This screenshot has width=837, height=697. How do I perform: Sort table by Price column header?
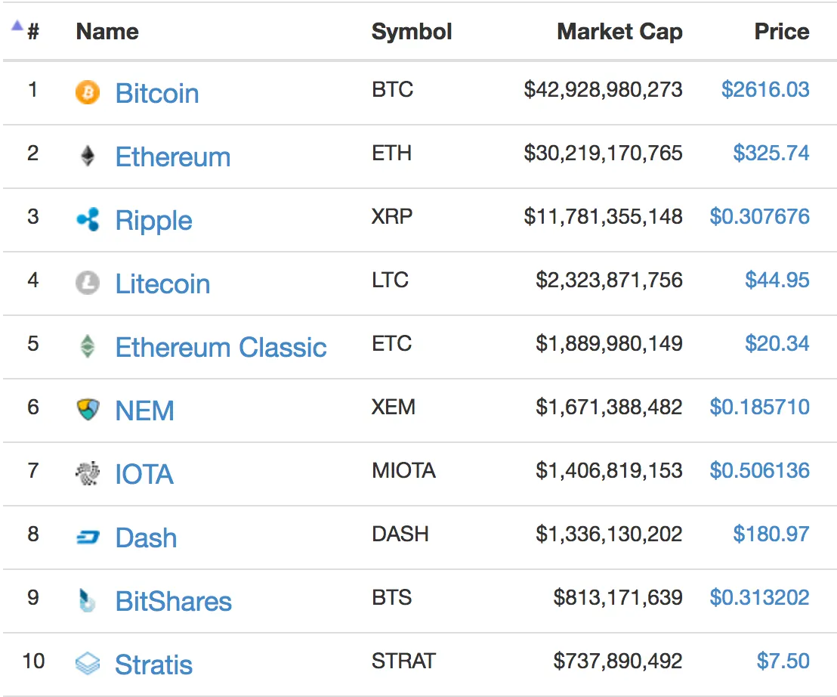coord(782,32)
